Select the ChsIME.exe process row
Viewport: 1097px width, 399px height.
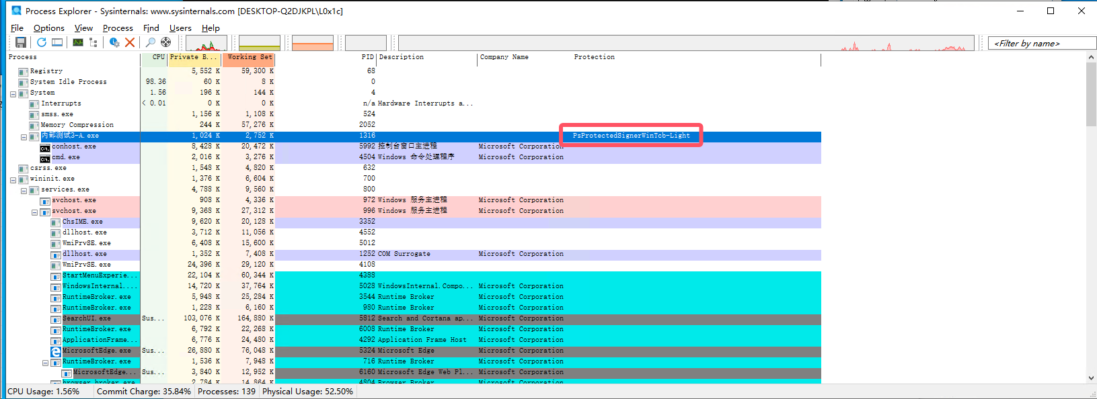(414, 222)
